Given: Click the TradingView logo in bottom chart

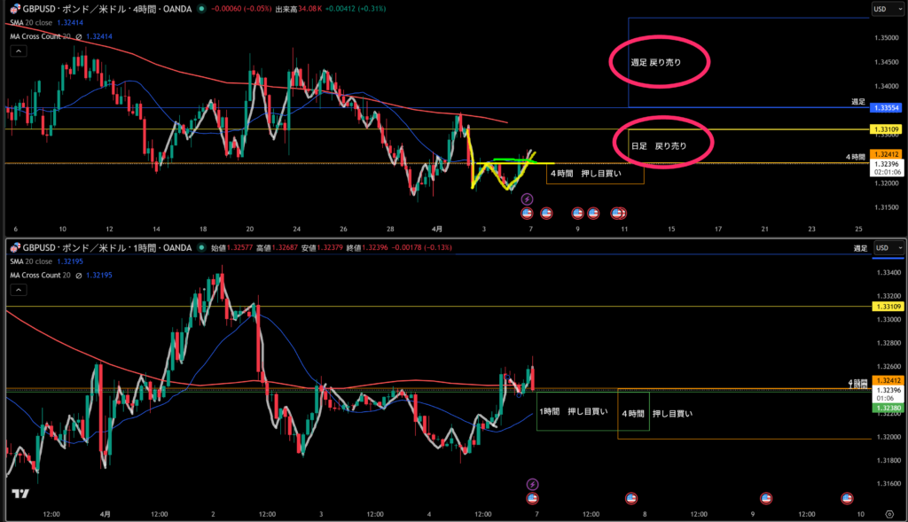Looking at the screenshot, I should click(x=21, y=494).
